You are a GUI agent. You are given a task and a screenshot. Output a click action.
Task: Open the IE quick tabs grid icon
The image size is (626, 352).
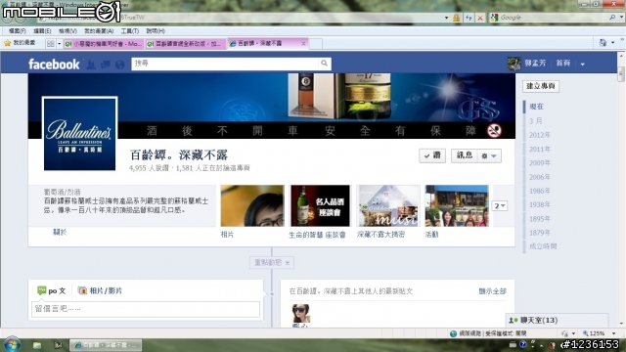[50, 43]
